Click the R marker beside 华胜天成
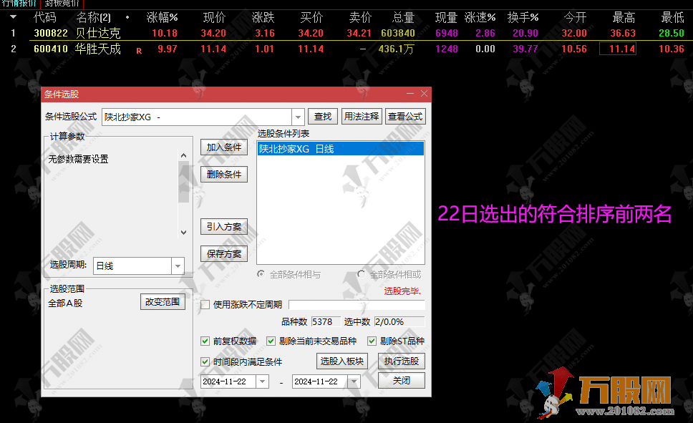 (139, 51)
